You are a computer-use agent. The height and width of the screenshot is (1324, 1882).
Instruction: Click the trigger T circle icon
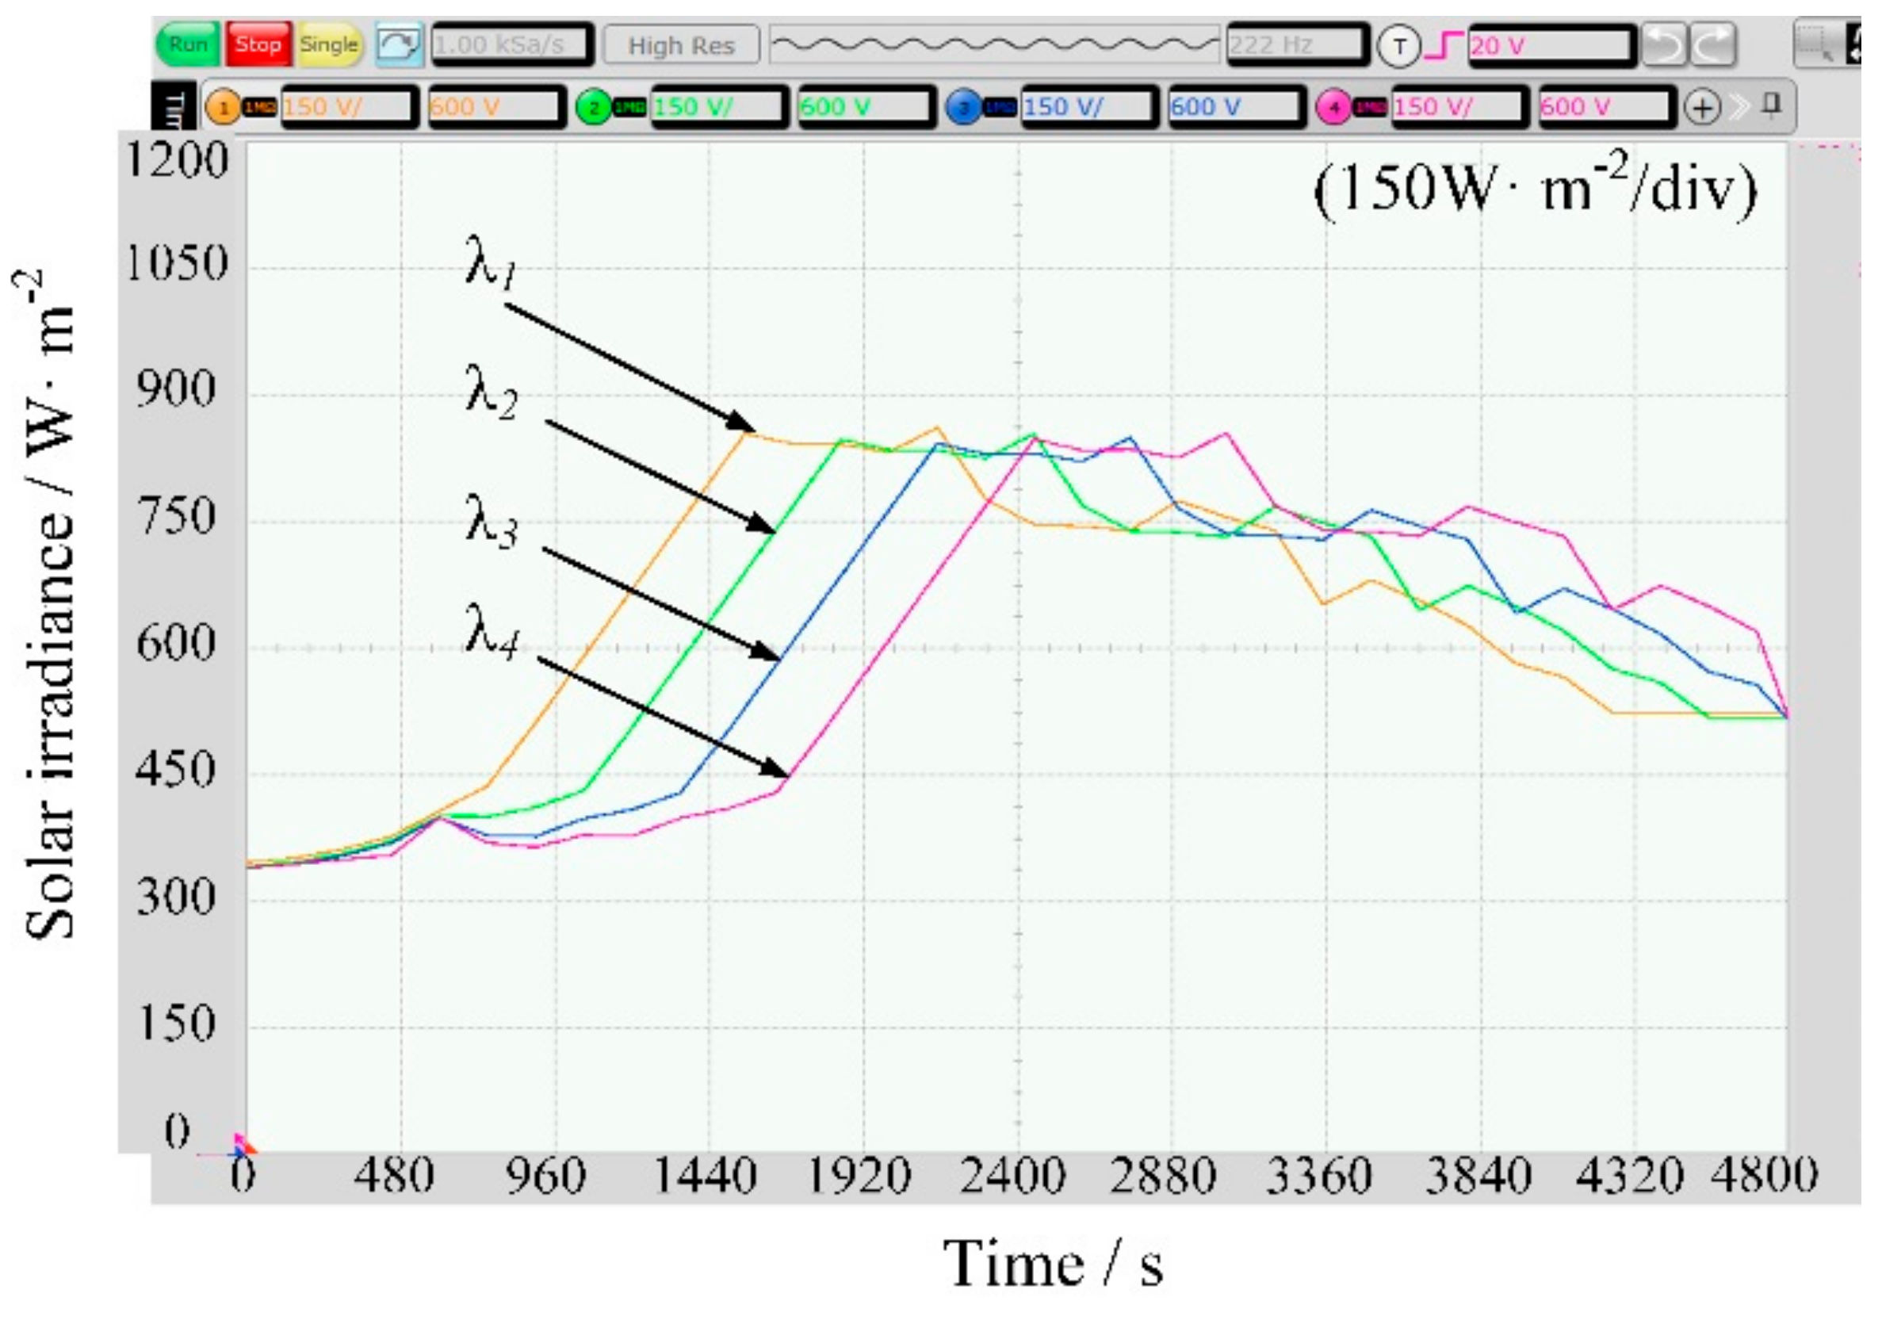(x=1398, y=47)
